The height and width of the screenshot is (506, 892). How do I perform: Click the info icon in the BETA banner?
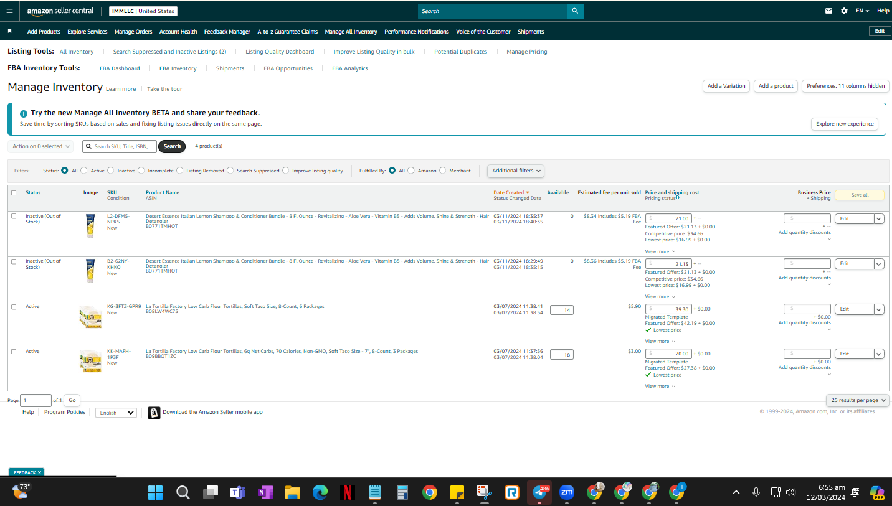(24, 113)
